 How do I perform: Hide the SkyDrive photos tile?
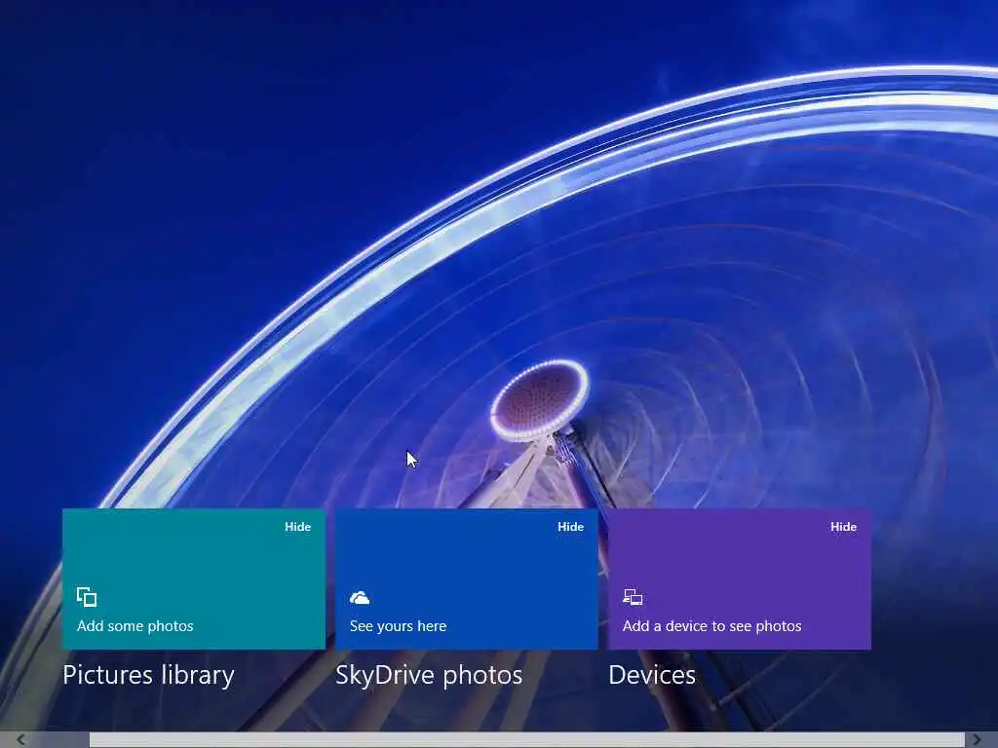pyautogui.click(x=571, y=527)
